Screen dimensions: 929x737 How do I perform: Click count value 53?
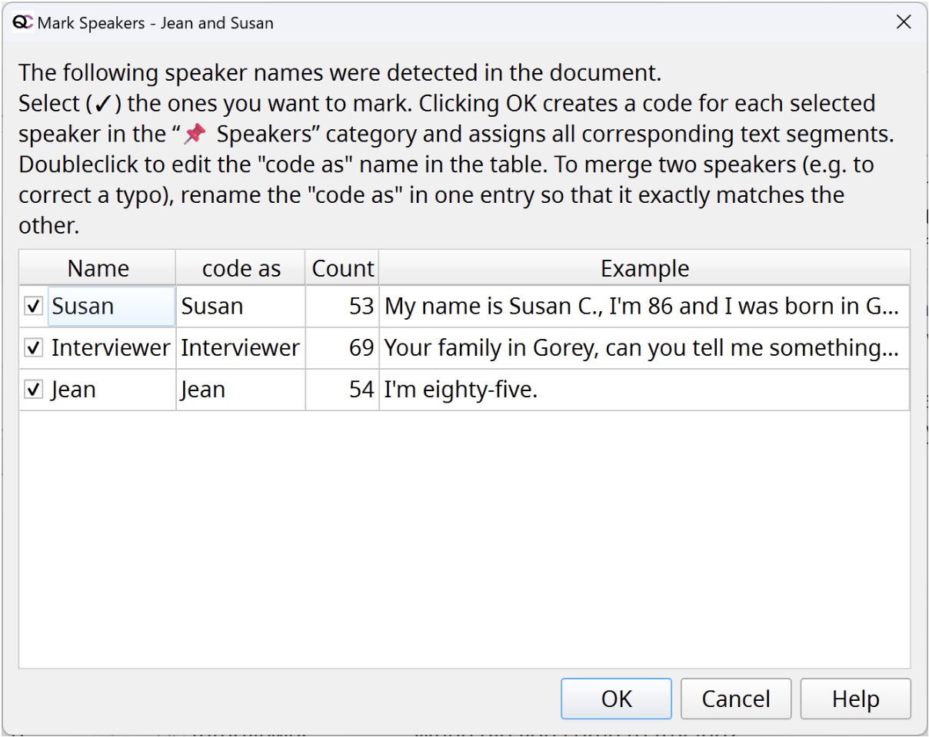[342, 307]
